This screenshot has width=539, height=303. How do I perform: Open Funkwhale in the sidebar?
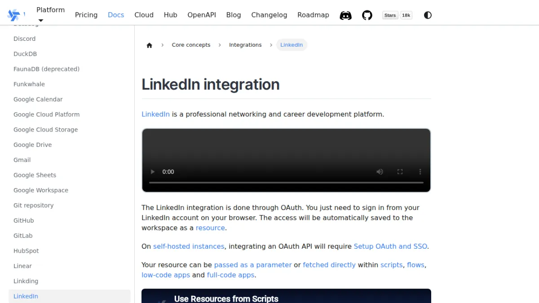click(70, 84)
